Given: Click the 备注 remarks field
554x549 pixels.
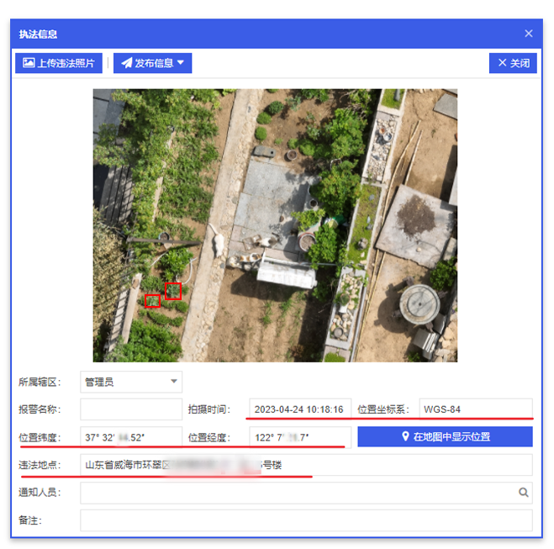Looking at the screenshot, I should tap(306, 520).
